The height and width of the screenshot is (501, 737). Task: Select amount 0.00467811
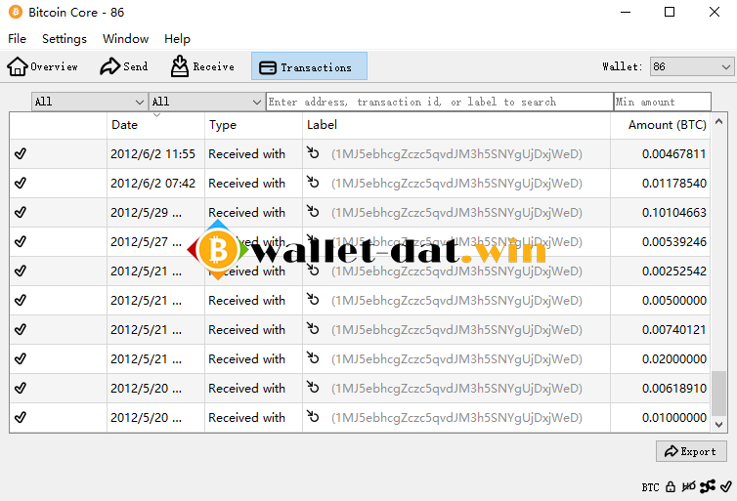tap(674, 154)
